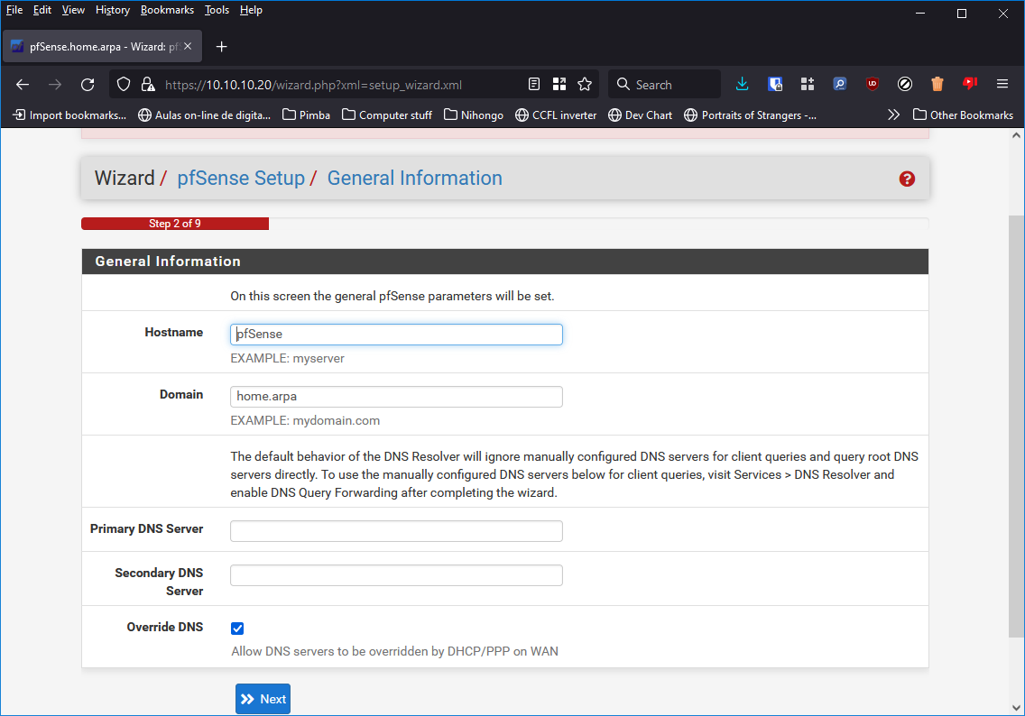The image size is (1025, 716).
Task: Click the Step 2 of 9 progress bar
Action: click(175, 224)
